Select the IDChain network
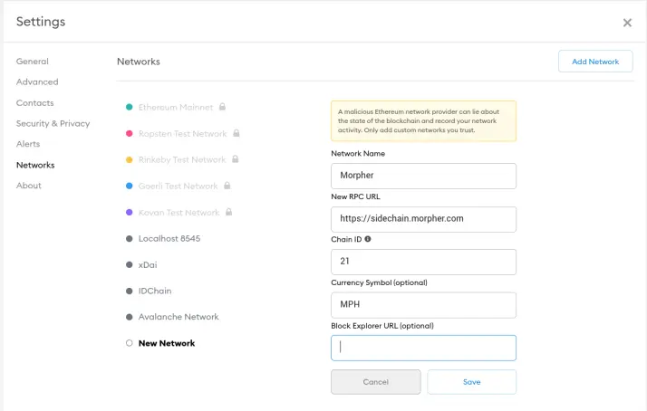The height and width of the screenshot is (411, 647). 155,291
